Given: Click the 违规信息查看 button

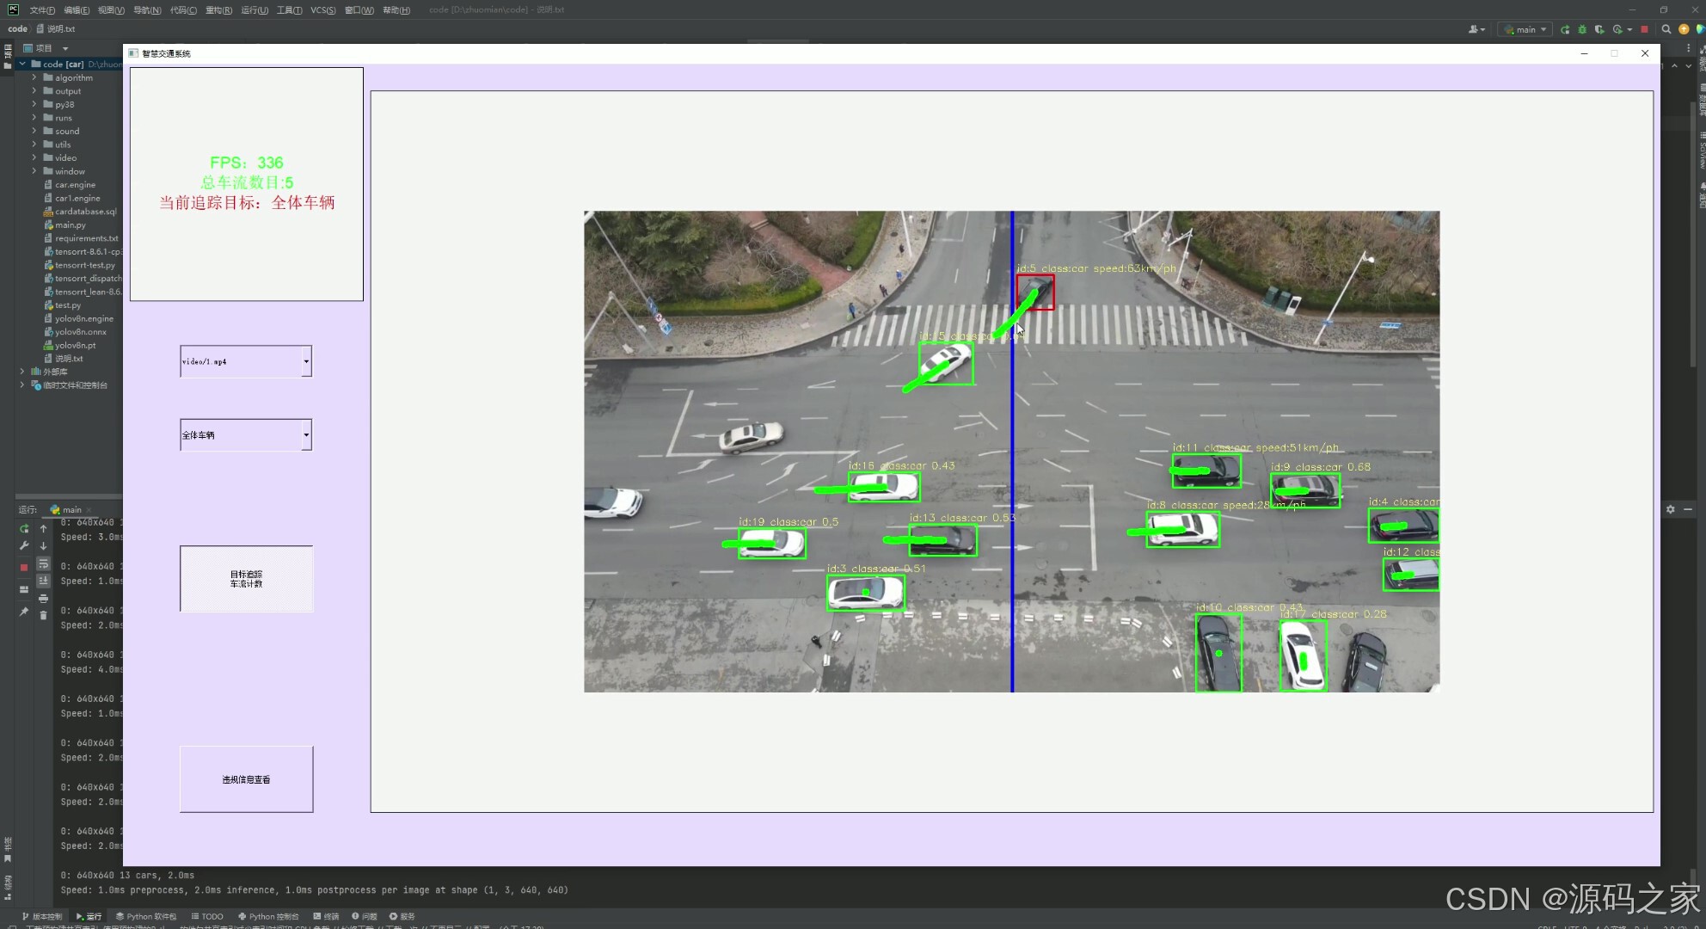Looking at the screenshot, I should click(246, 779).
